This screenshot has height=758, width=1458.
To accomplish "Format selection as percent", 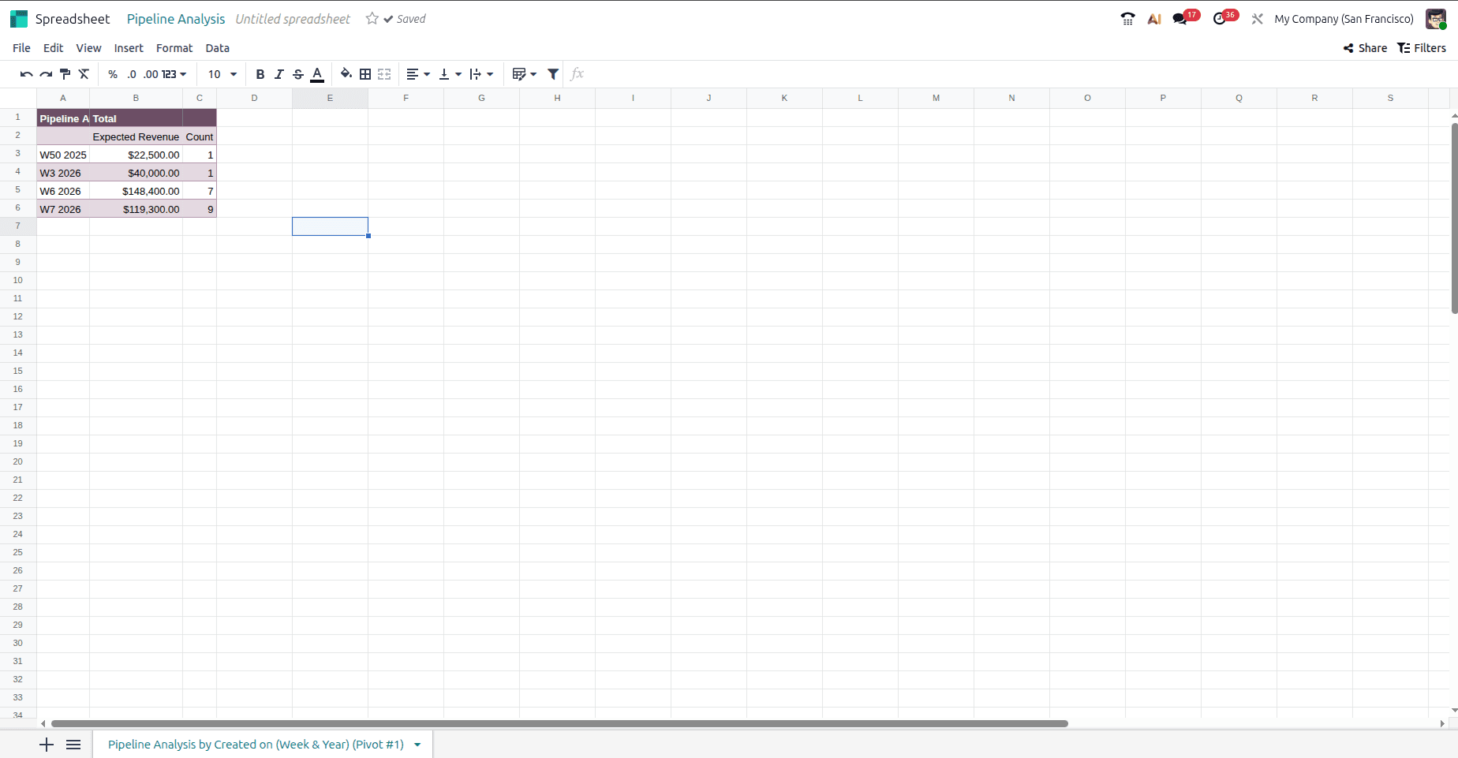I will click(x=113, y=74).
